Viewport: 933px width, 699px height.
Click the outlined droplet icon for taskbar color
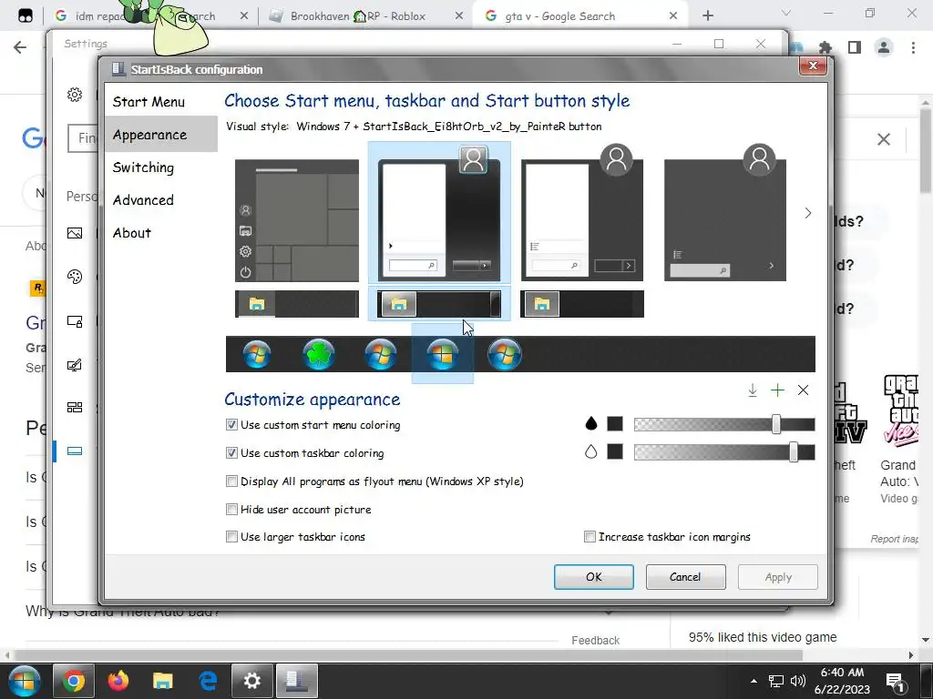click(590, 451)
